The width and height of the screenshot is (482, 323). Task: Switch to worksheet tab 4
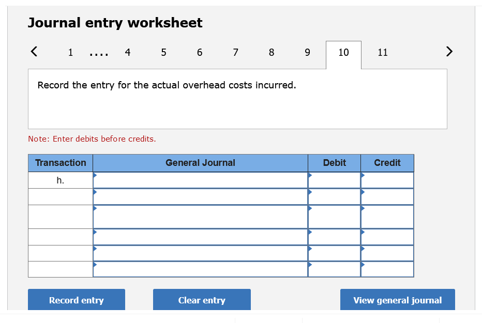[x=128, y=53]
